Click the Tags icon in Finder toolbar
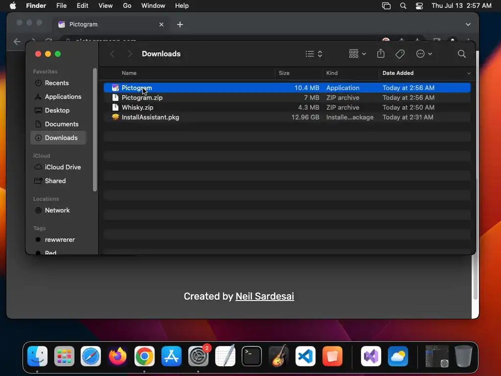The width and height of the screenshot is (501, 376). pyautogui.click(x=400, y=54)
